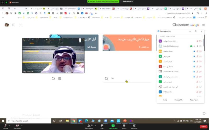Click the scrollbar in Participants panel
This screenshot has width=209, height=130.
[204, 42]
